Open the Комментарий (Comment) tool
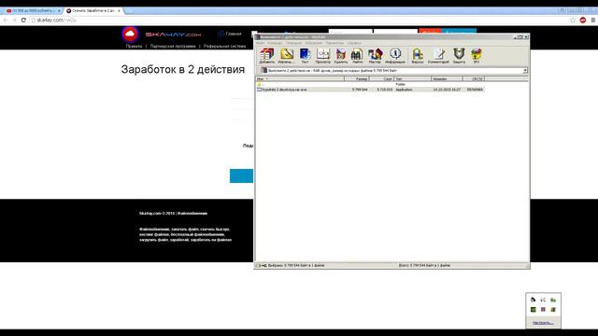This screenshot has height=336, width=598. 438,56
